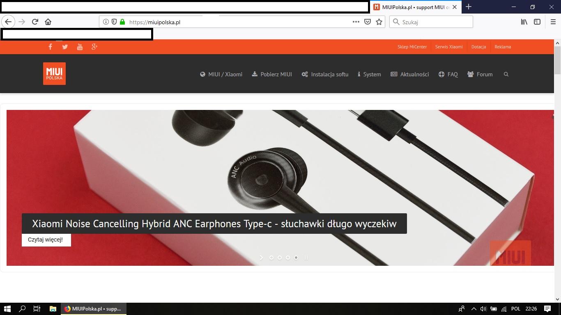Select the first slider dot
This screenshot has width=561, height=315.
(x=271, y=258)
